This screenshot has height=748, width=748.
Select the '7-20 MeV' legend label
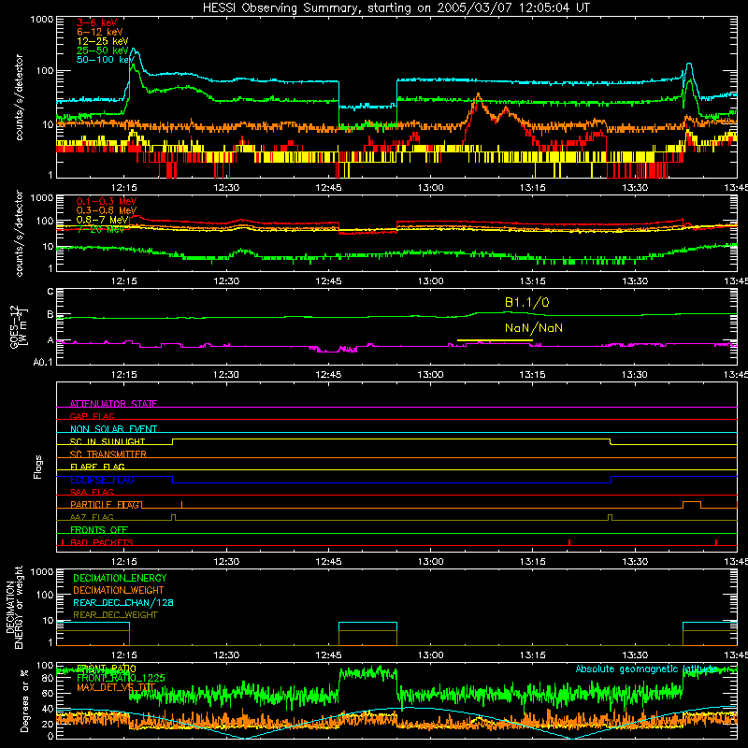(x=101, y=229)
